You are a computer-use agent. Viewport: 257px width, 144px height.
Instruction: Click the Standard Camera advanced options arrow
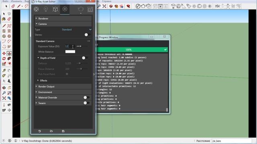pos(88,41)
